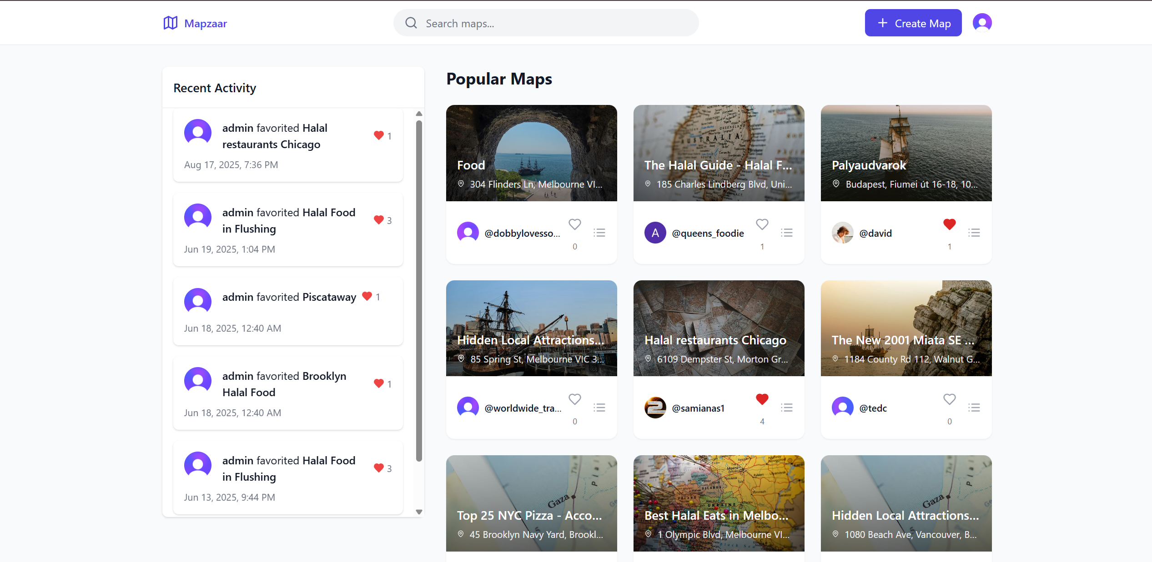
Task: Open @samianas1 profile link
Action: (698, 408)
